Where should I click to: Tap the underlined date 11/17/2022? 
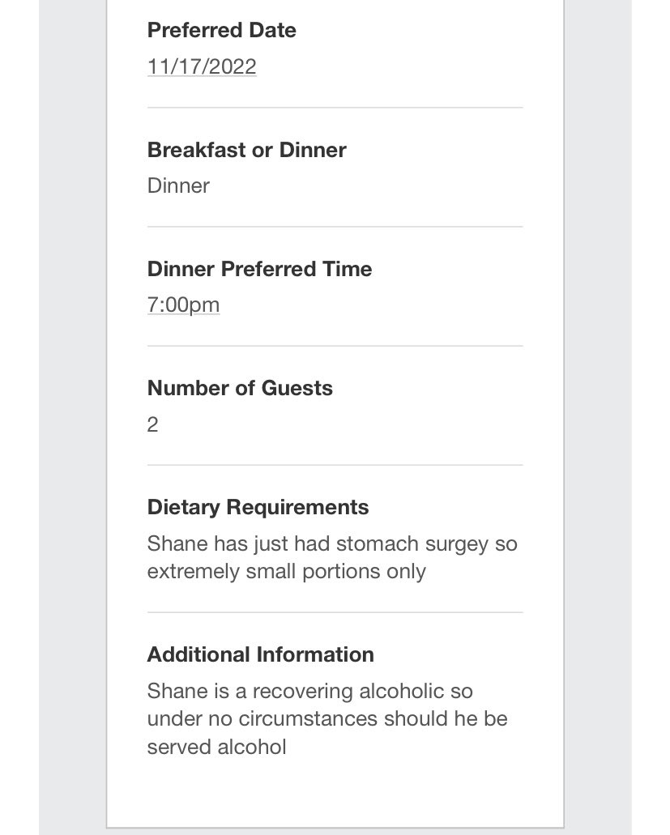202,66
